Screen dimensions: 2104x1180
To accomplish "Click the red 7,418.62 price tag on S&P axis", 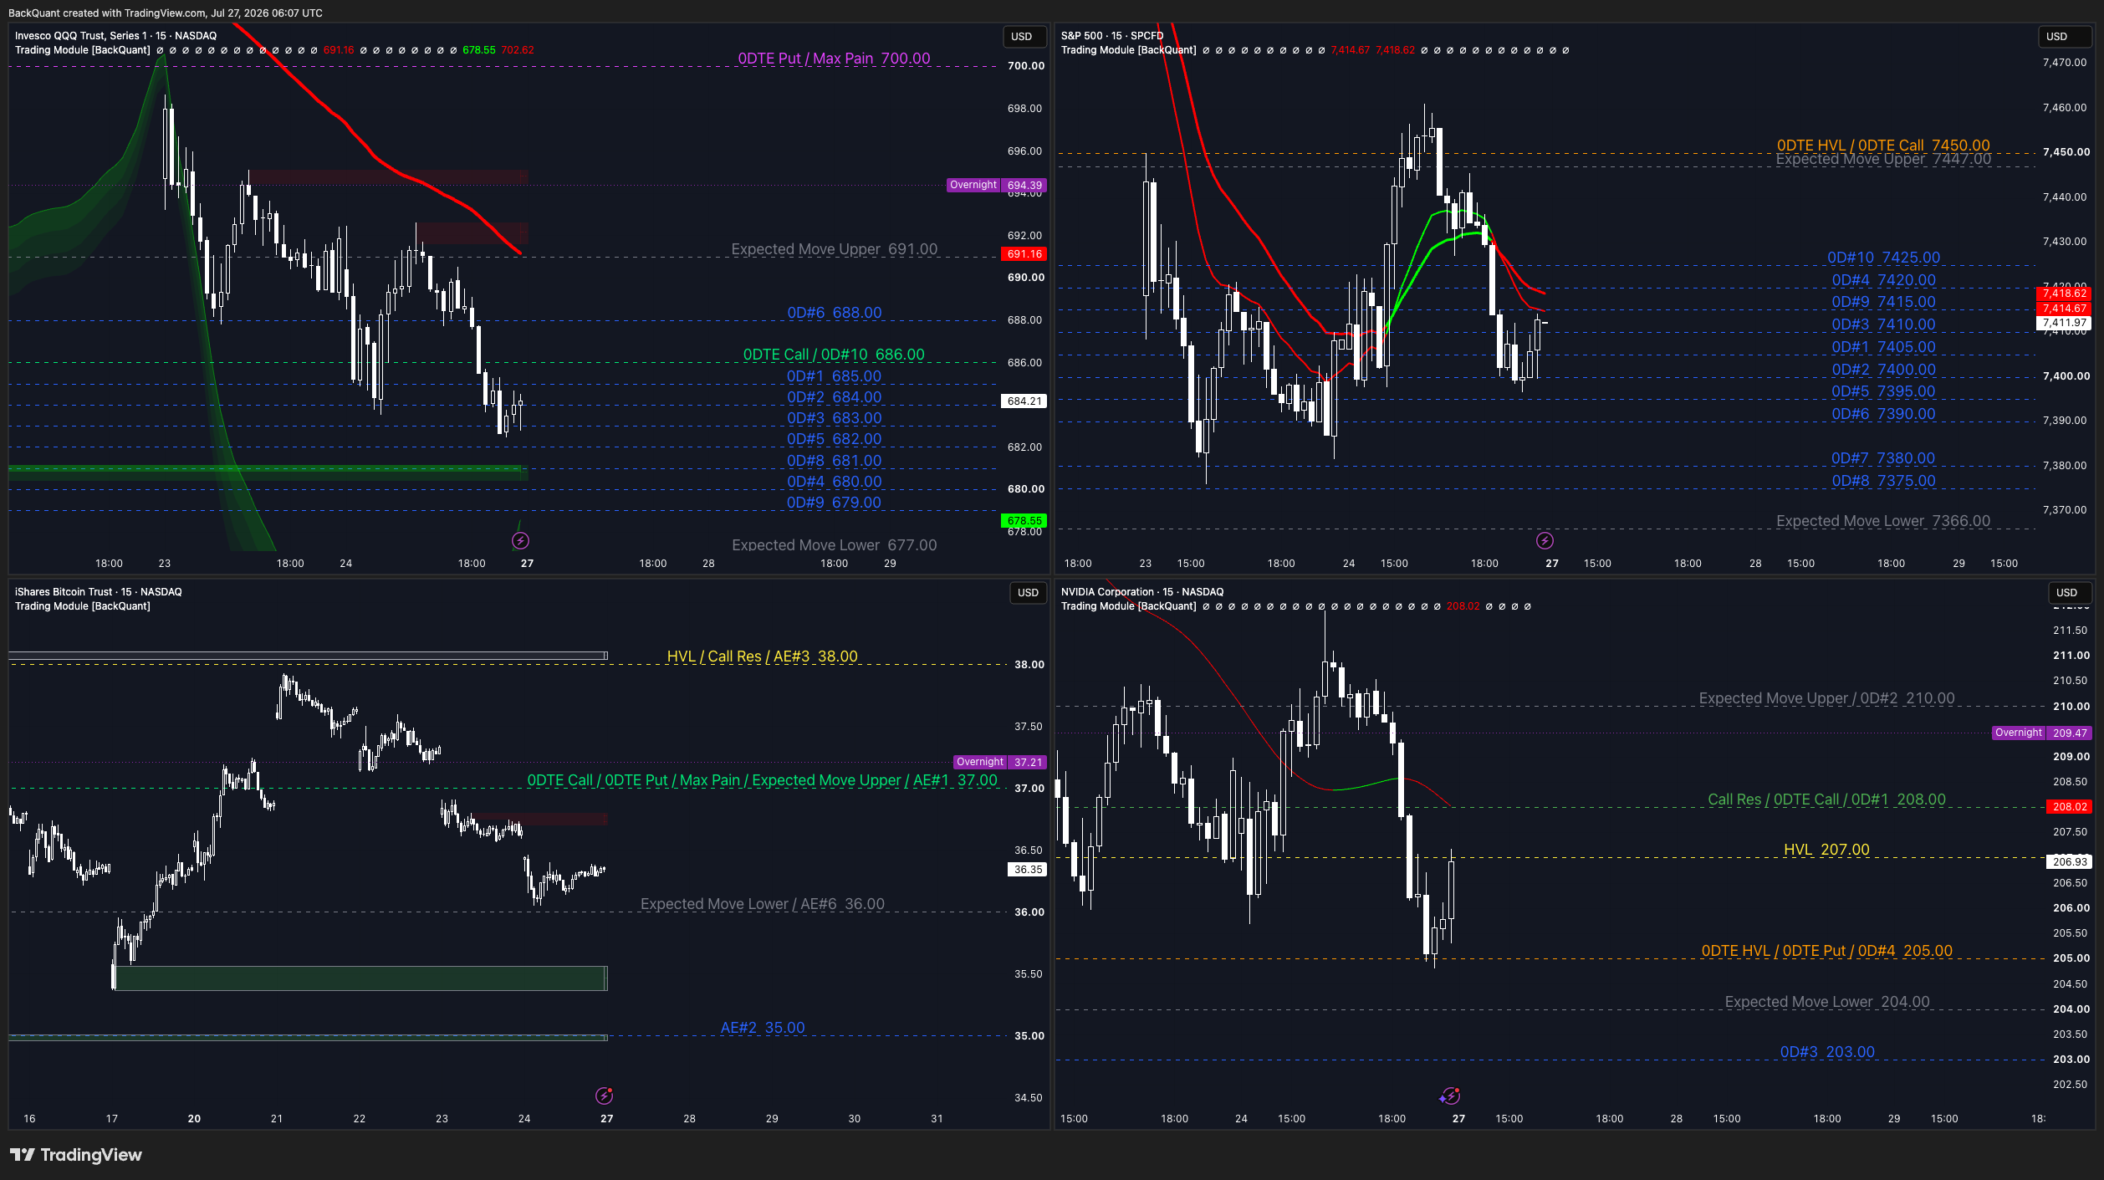I will pos(2065,294).
